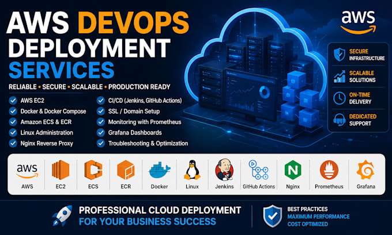Click the checkmark beside AWS EC2
The height and width of the screenshot is (235, 392).
coord(13,101)
